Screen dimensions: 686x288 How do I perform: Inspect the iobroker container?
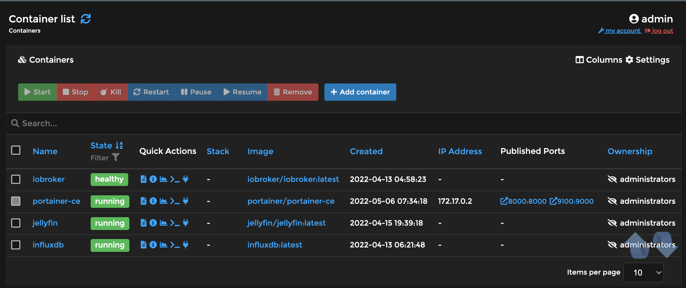(153, 179)
